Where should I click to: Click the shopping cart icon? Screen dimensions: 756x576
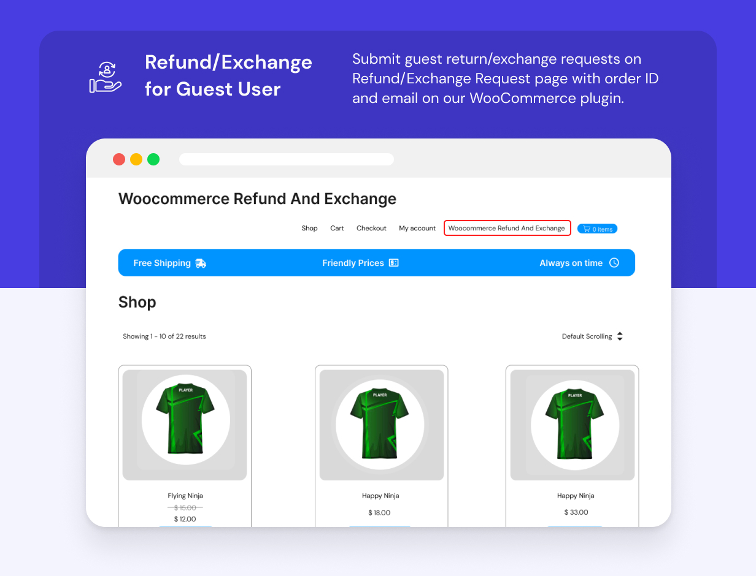tap(587, 229)
